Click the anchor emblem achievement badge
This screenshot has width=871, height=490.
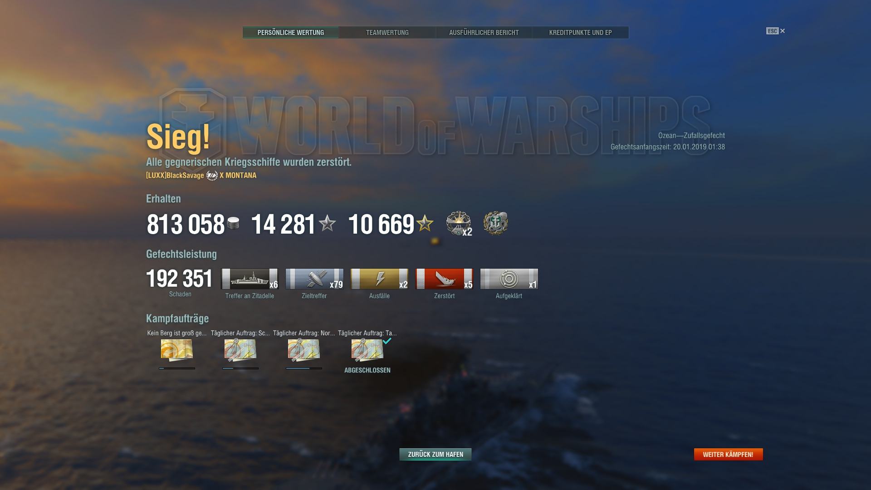point(495,223)
